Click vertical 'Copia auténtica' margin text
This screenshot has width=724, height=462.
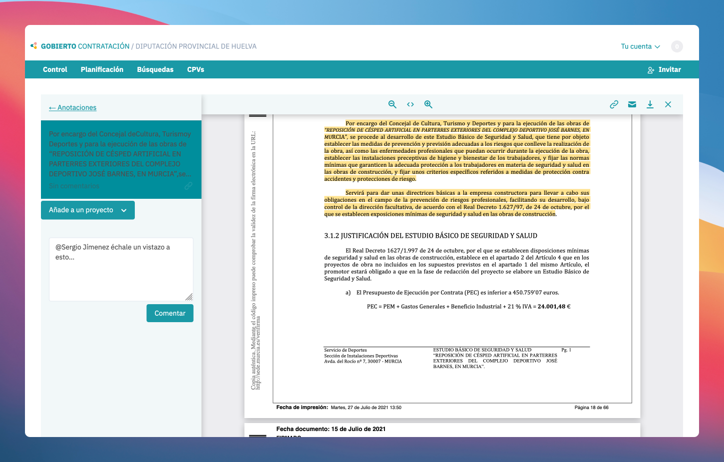coord(256,260)
